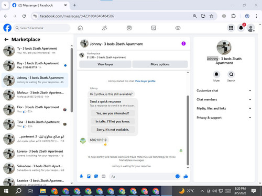Go to the Home feed icon

80,28
